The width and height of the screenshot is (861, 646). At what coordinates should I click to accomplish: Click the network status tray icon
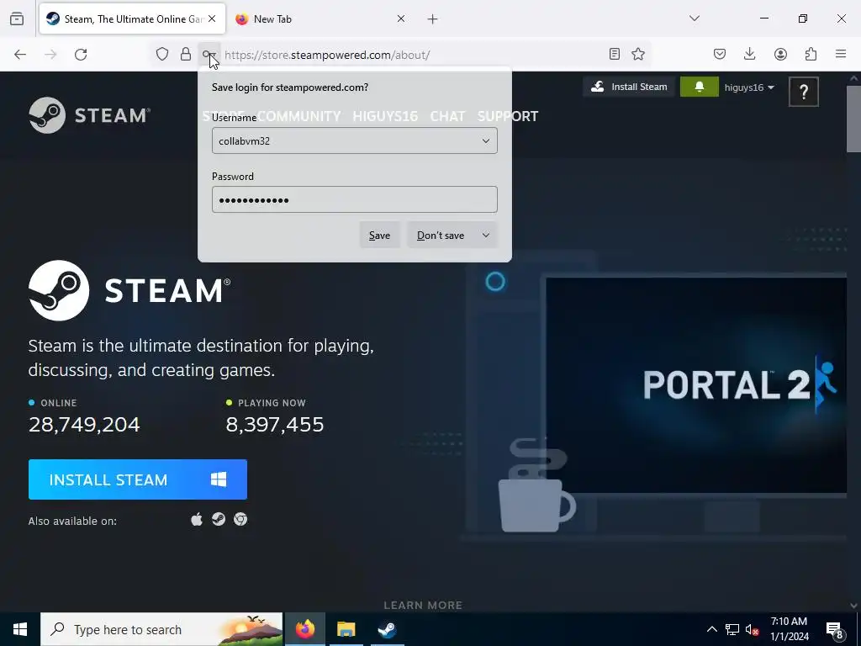coord(732,629)
